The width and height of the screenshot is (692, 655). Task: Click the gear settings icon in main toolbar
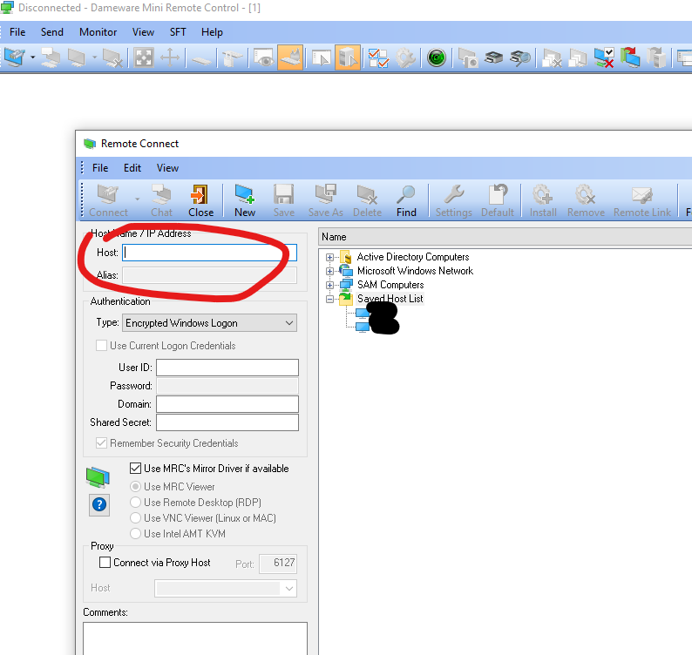[x=405, y=57]
